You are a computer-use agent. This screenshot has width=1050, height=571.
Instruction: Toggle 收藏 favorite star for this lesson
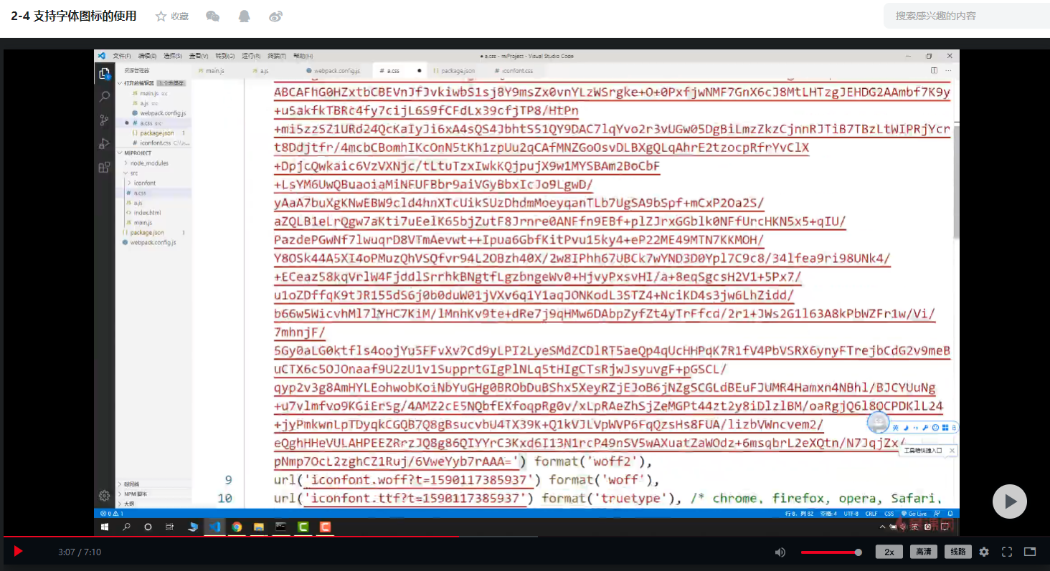click(172, 16)
